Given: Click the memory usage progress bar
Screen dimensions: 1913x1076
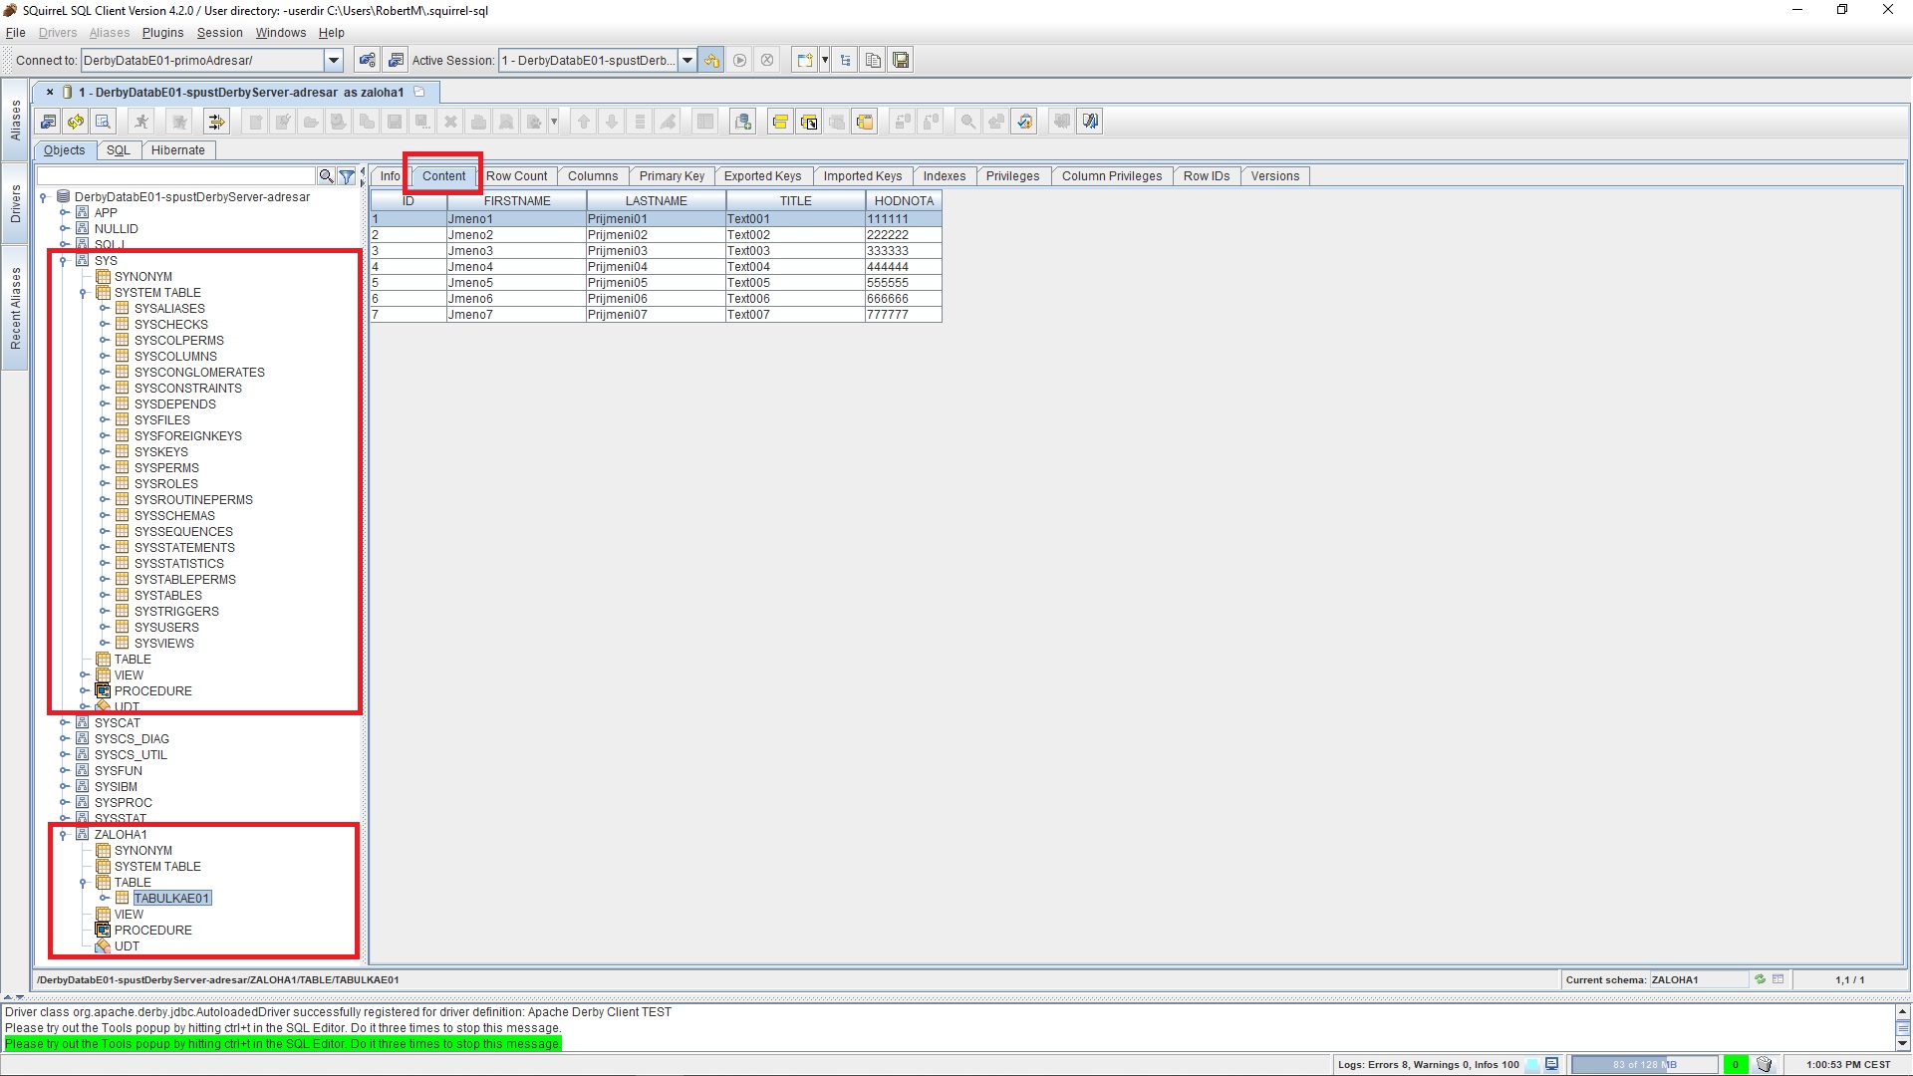Looking at the screenshot, I should pos(1644,1064).
